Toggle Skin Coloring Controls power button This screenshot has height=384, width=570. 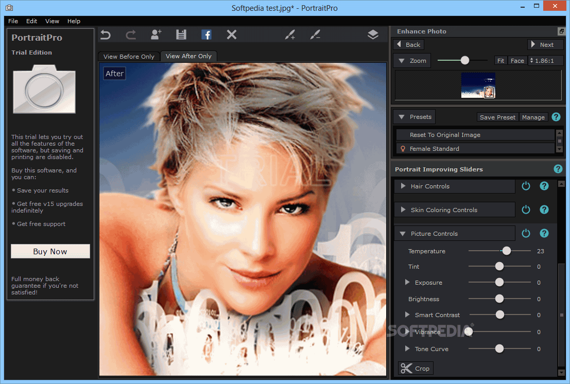point(526,210)
